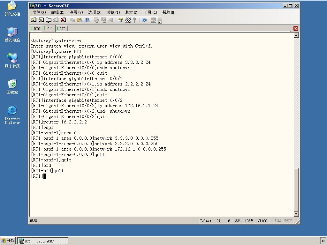Viewport: 327px width, 245px height.
Task: Click the Public Key Assistant key icon
Action: (135, 20)
